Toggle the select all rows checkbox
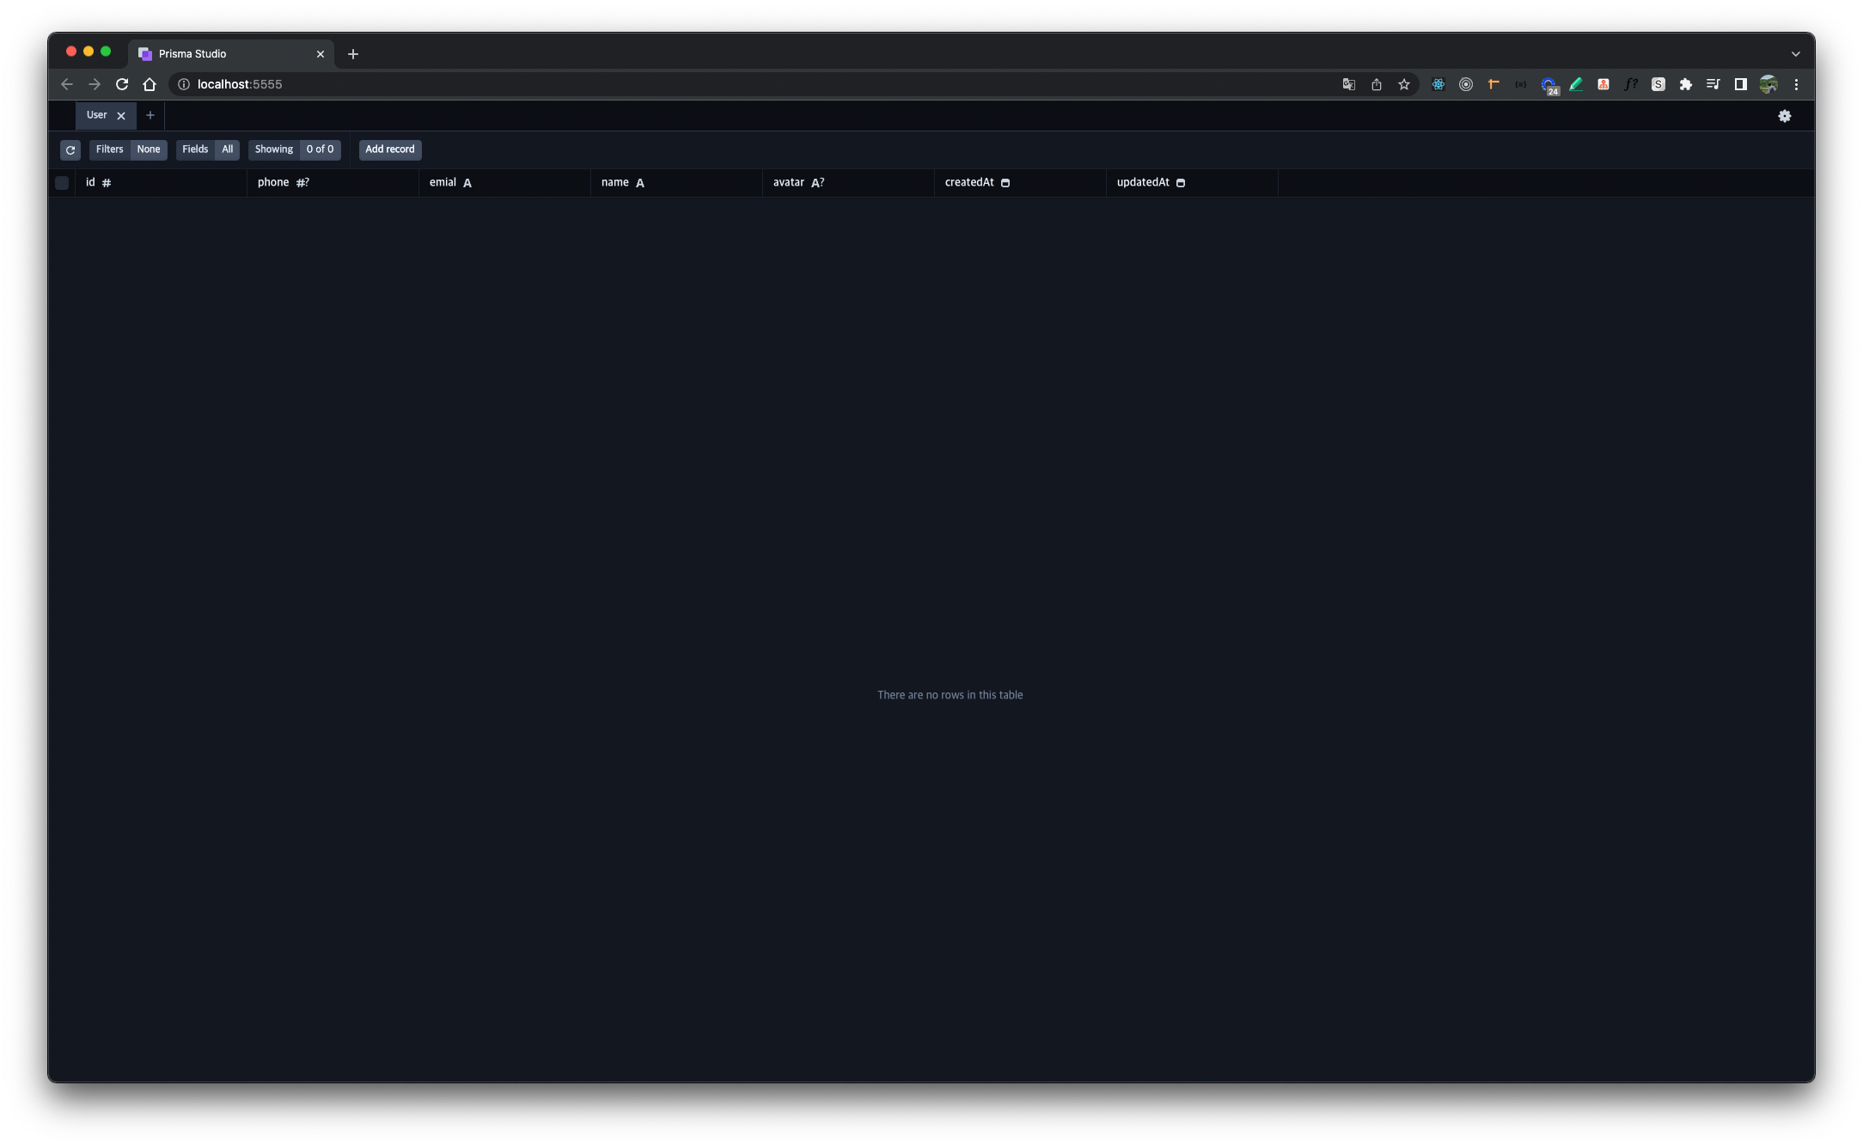This screenshot has height=1146, width=1863. click(x=62, y=182)
